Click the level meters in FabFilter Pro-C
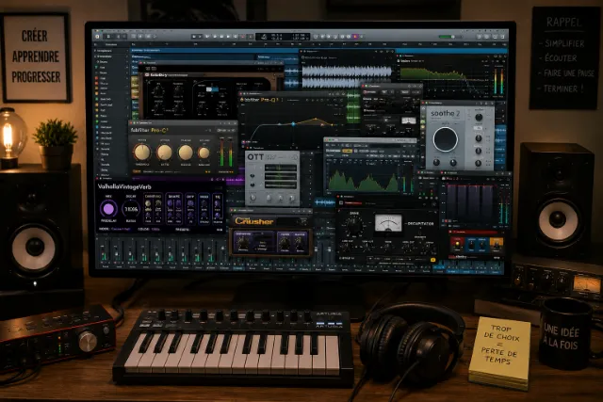603x402 pixels. (226, 153)
